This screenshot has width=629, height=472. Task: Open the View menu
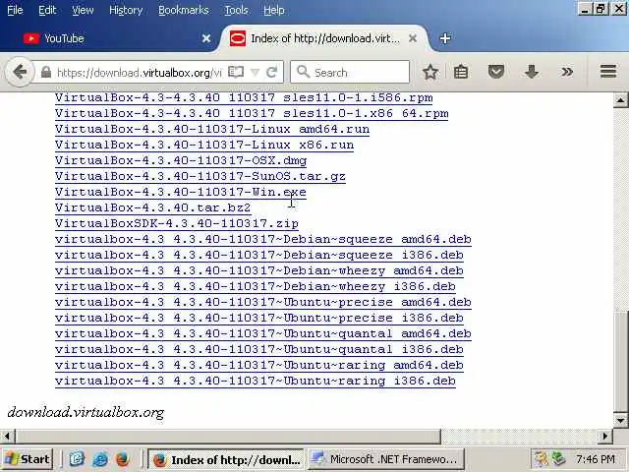tap(83, 10)
